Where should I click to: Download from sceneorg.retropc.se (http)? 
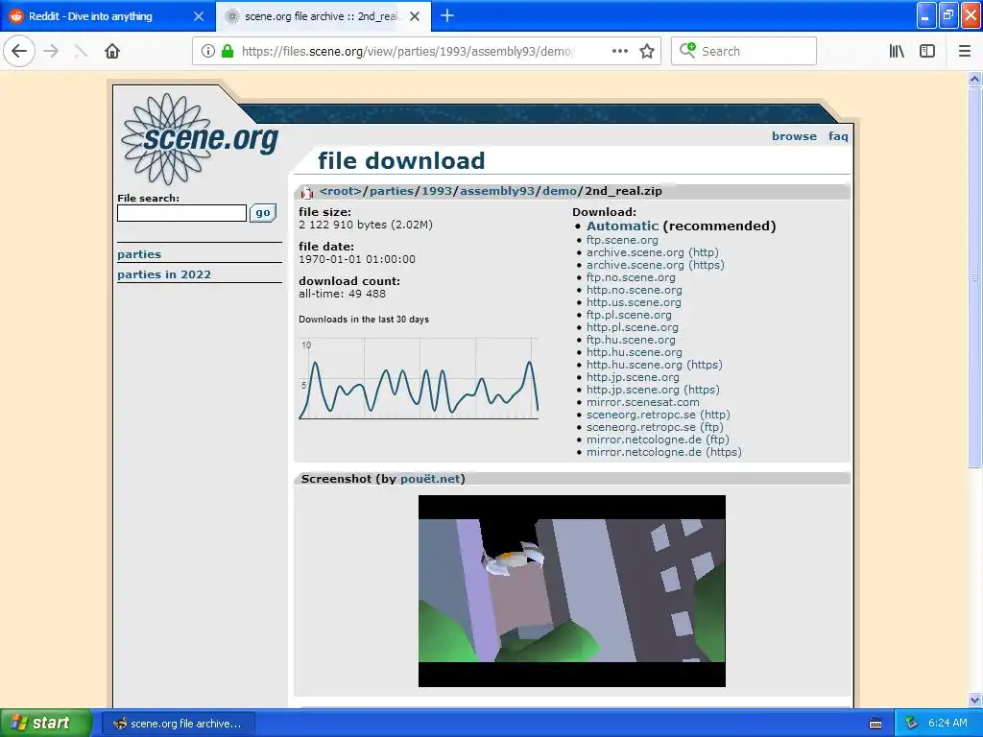(x=658, y=415)
